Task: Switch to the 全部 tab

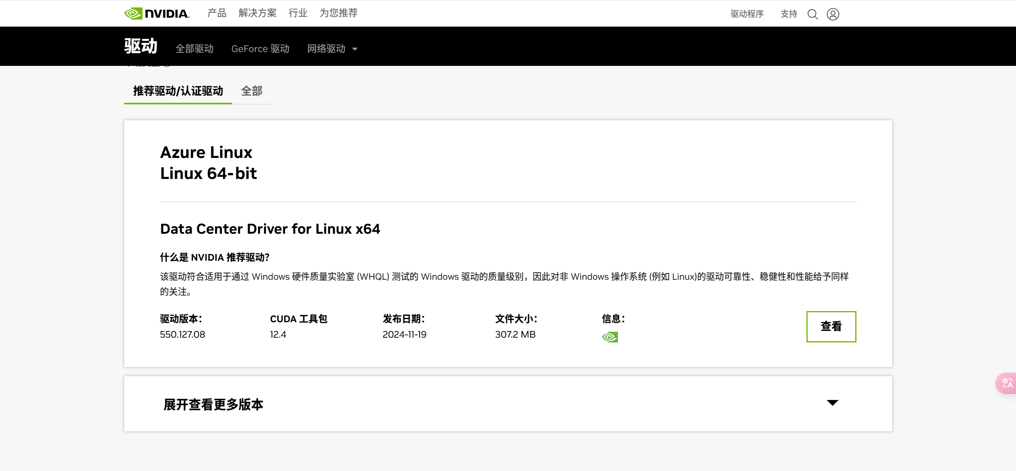Action: 252,91
